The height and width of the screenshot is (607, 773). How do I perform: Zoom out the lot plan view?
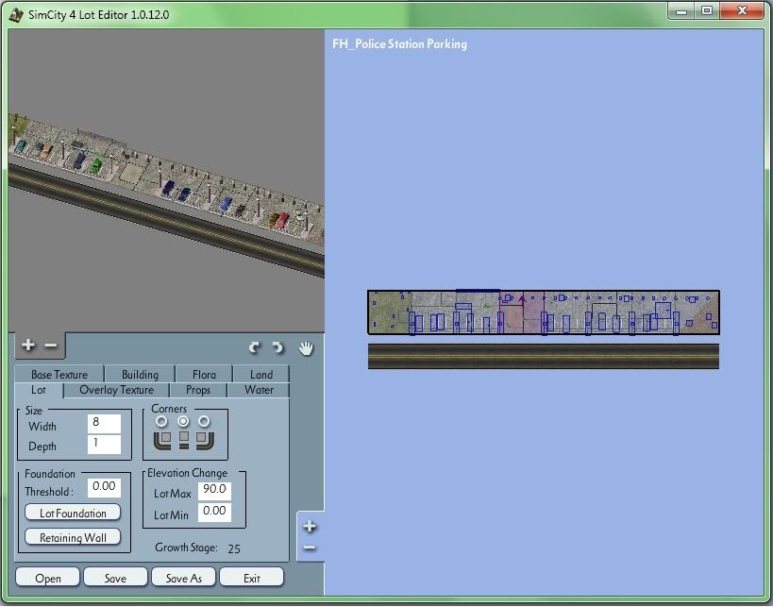(310, 548)
